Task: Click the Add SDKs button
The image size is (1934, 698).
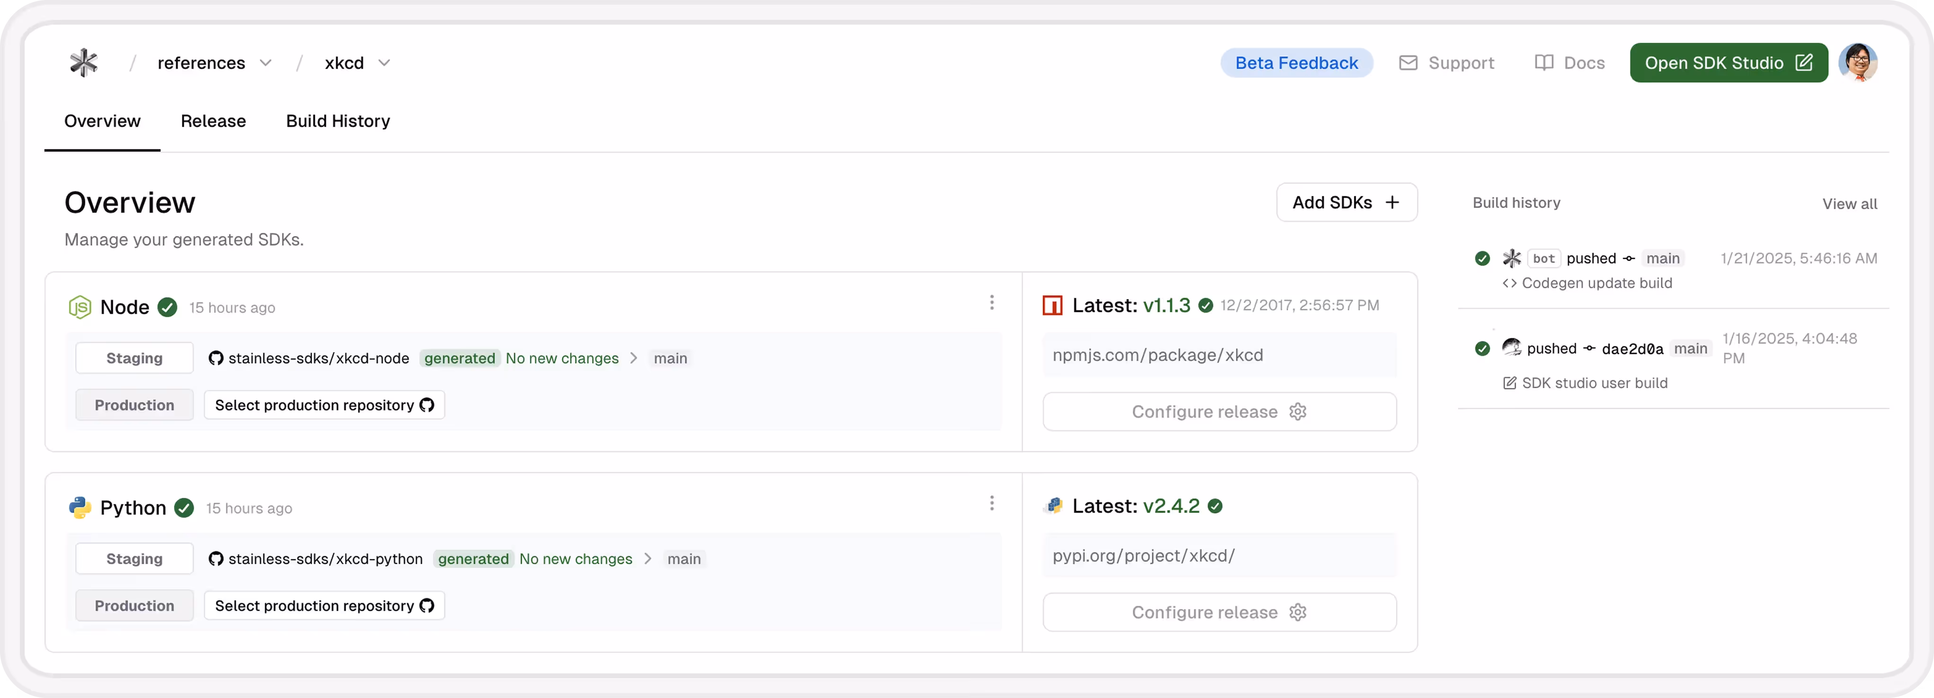Action: pyautogui.click(x=1346, y=203)
